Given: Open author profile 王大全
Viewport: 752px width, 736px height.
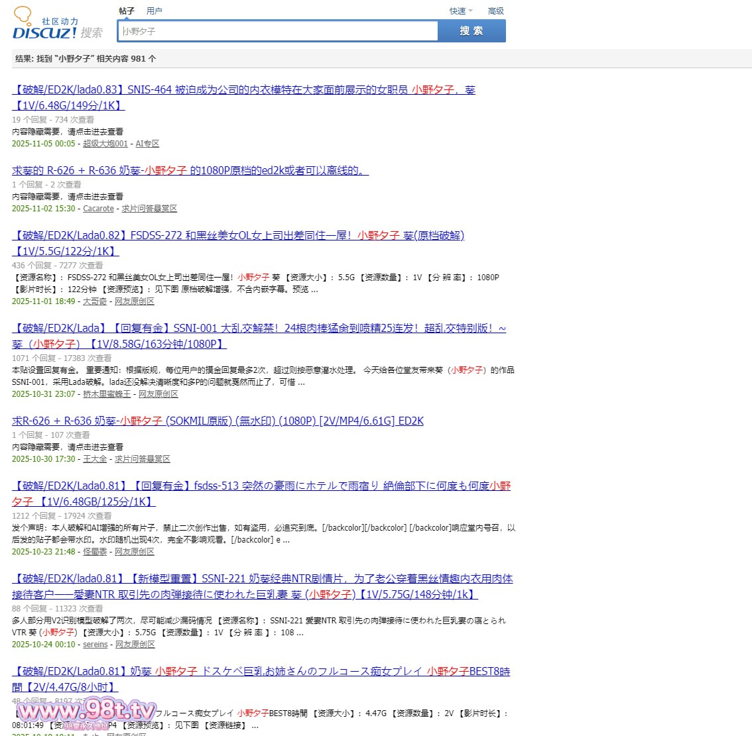Looking at the screenshot, I should (x=95, y=459).
